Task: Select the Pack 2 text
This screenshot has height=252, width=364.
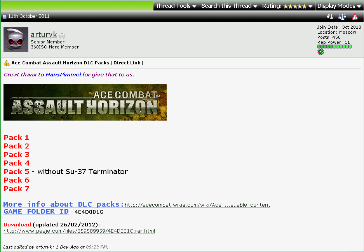Action: coord(16,146)
